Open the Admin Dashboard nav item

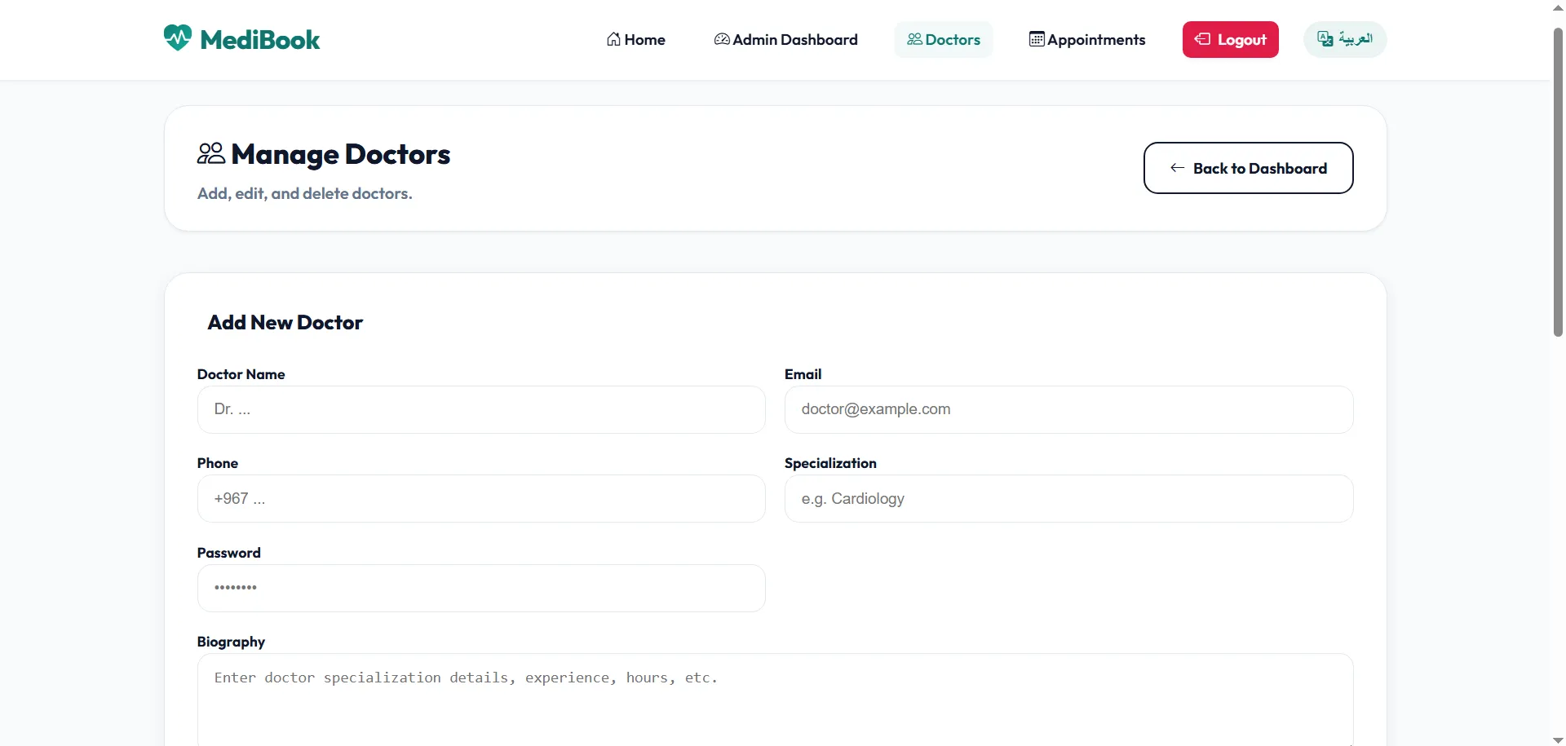pos(786,39)
